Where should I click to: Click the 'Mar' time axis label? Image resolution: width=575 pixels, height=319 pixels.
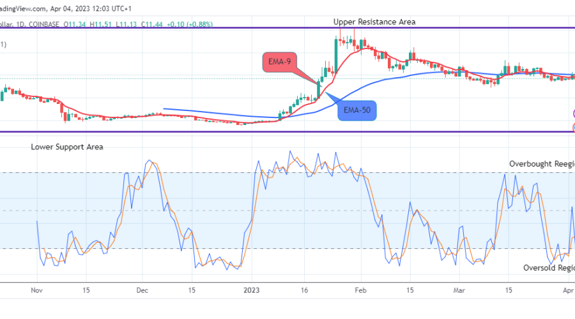point(459,290)
